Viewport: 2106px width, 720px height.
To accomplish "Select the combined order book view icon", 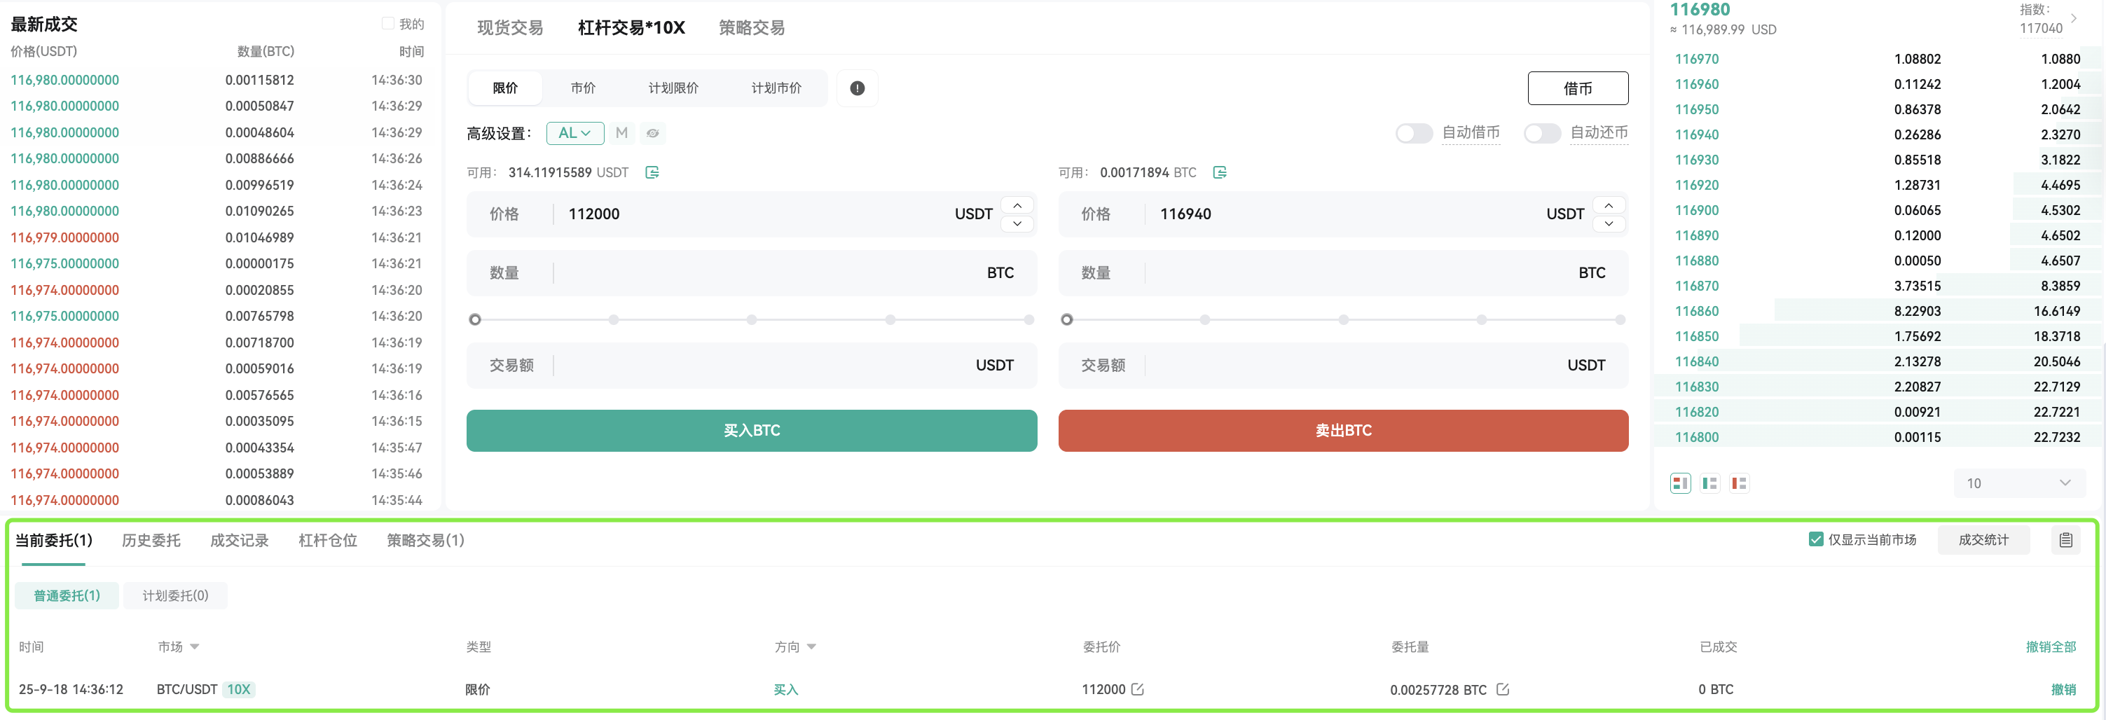I will pos(1680,483).
